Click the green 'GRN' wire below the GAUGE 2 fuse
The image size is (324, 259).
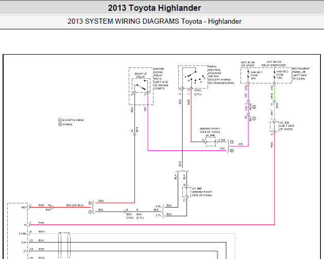(x=275, y=93)
